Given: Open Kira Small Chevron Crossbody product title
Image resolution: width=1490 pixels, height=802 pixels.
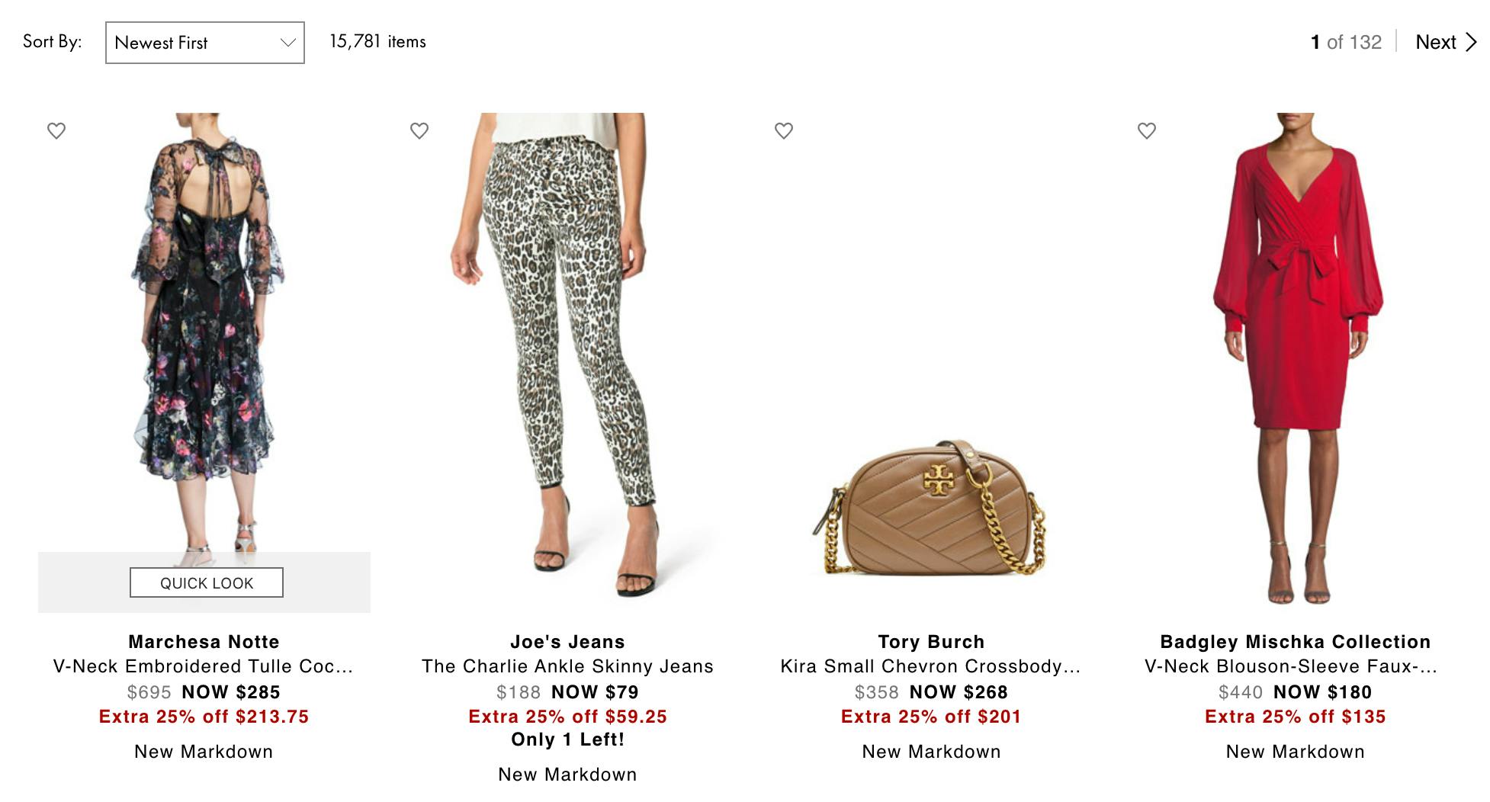Looking at the screenshot, I should 930,666.
